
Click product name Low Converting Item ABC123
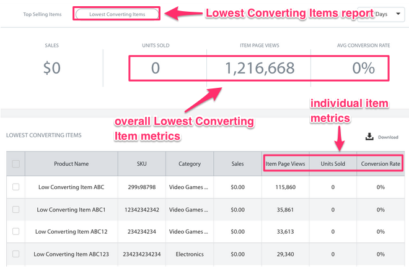pos(71,254)
